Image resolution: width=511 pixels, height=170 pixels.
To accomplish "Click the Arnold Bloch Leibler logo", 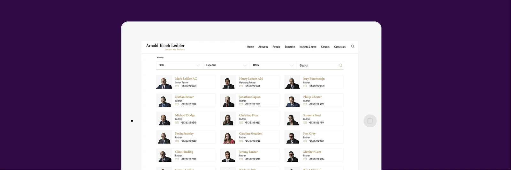I will point(165,47).
